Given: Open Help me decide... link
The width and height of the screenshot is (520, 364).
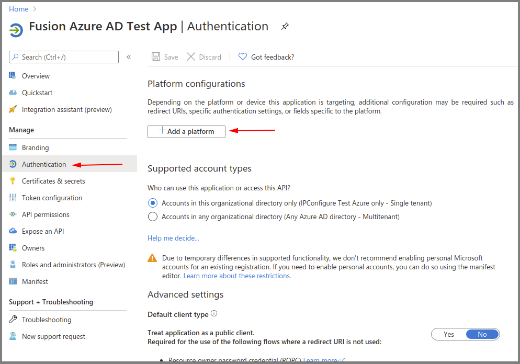Looking at the screenshot, I should (x=173, y=238).
